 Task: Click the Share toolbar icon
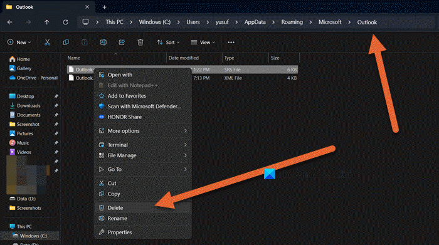(122, 42)
